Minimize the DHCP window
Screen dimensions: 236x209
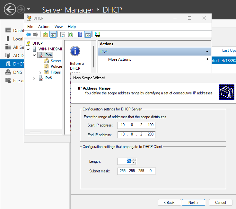175,18
